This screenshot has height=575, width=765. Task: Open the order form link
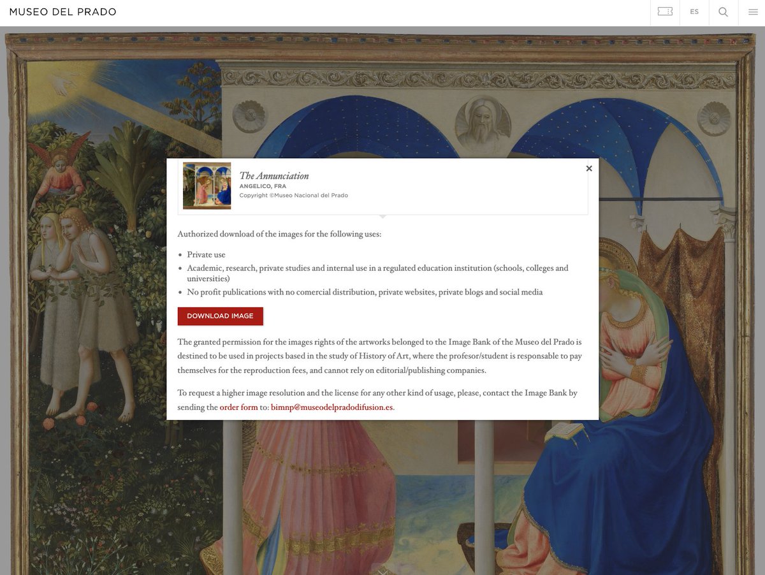238,407
